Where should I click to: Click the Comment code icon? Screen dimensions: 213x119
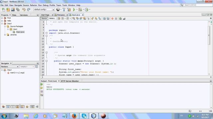tap(120, 19)
